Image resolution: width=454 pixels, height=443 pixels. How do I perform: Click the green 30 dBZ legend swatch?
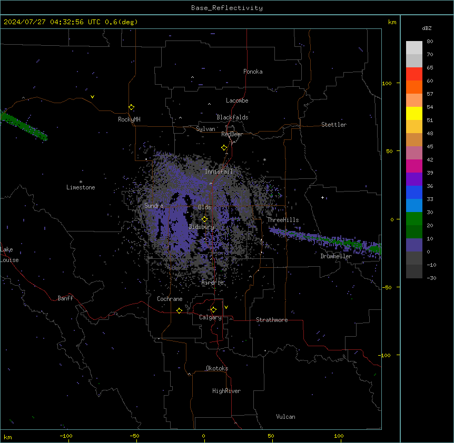click(x=414, y=219)
